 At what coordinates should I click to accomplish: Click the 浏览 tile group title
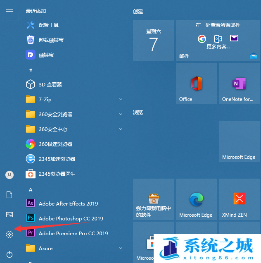138,112
